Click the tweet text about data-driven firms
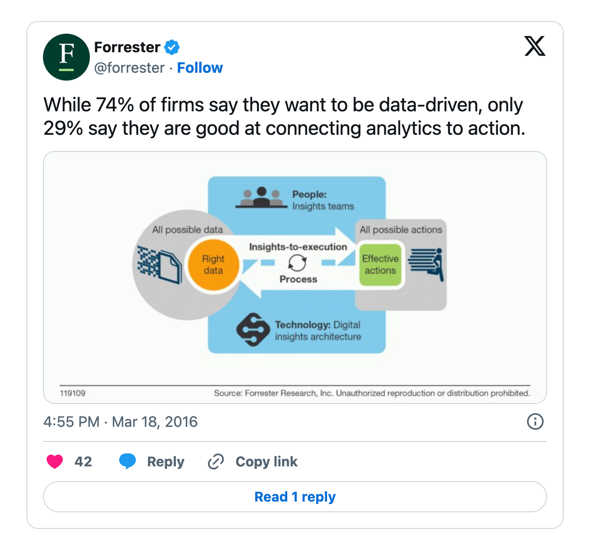Screen dimensions: 592x546 (x=284, y=117)
